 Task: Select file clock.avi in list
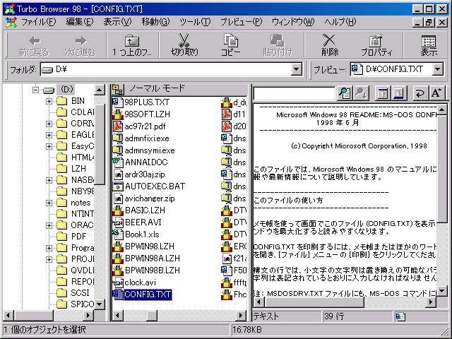pos(140,282)
